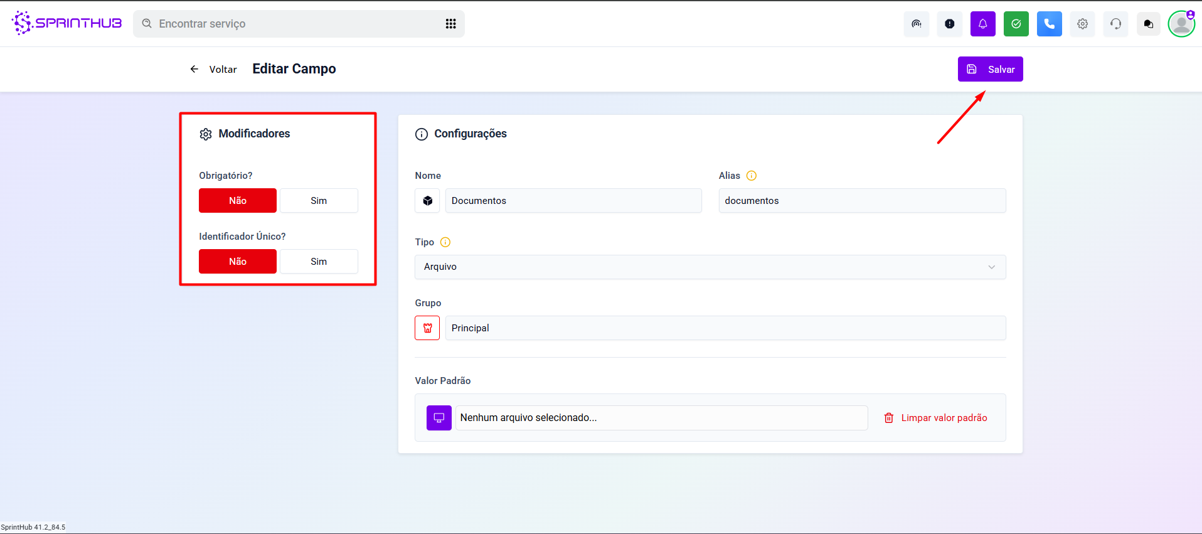Open the Tipo dropdown showing Arquivo
Viewport: 1202px width, 534px height.
click(710, 267)
